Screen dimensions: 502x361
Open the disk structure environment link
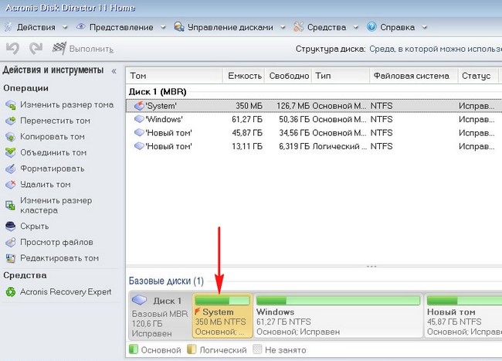click(436, 49)
